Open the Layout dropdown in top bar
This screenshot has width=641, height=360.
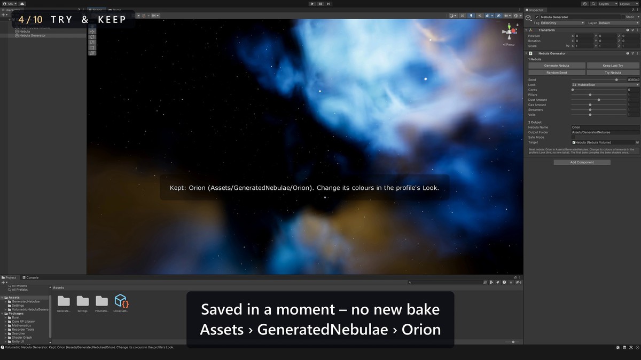click(x=628, y=4)
